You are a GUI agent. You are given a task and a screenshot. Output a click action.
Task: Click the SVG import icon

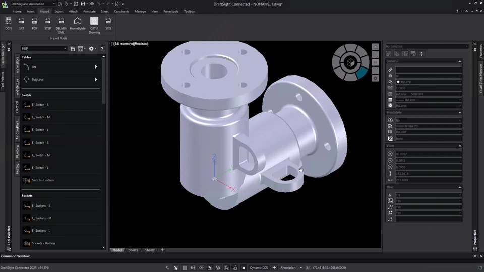coord(108,23)
